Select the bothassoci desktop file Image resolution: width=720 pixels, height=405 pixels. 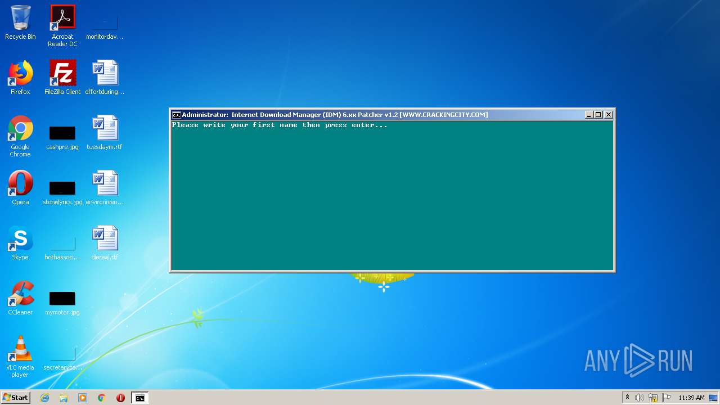coord(62,247)
